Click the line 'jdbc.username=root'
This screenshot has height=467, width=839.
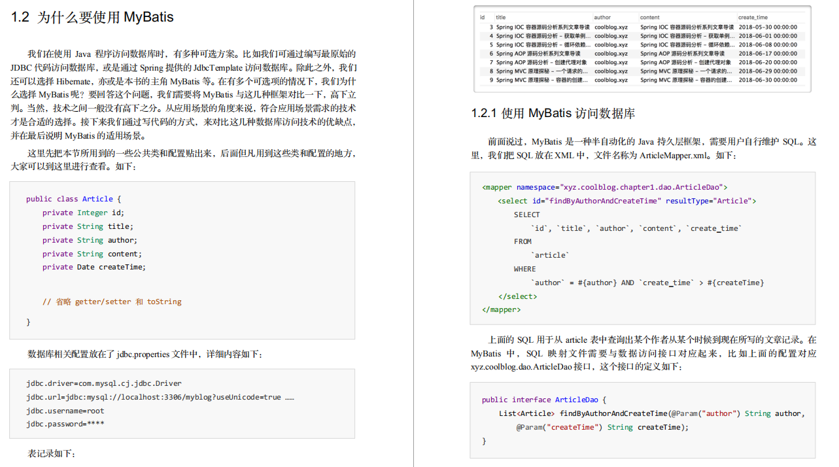[65, 411]
